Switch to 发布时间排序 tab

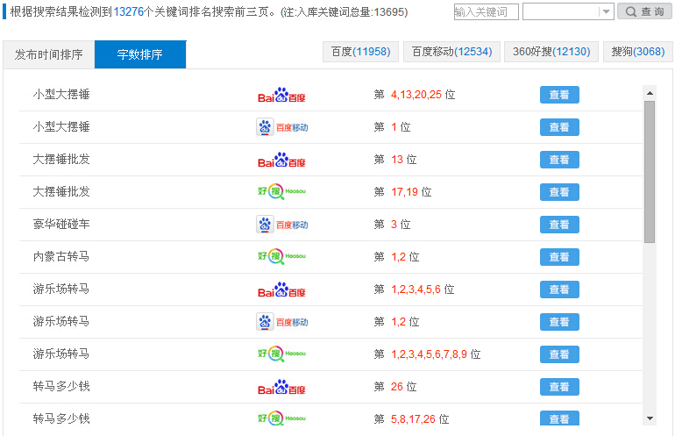point(48,54)
